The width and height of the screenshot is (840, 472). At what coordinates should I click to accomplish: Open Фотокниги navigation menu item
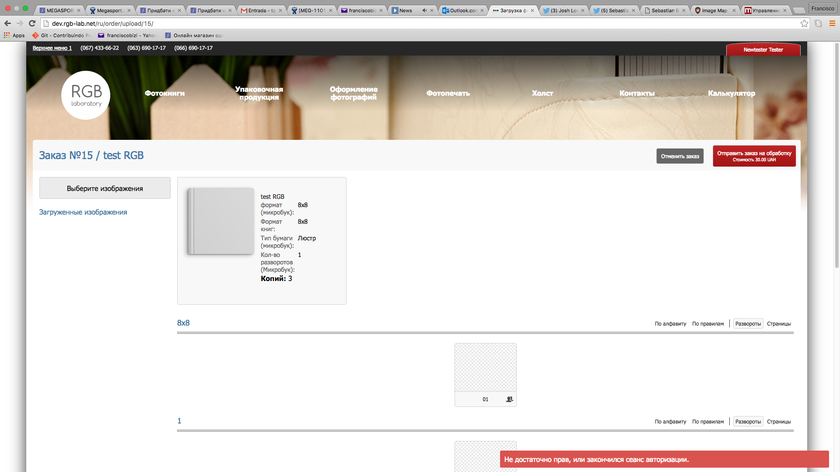tap(164, 93)
